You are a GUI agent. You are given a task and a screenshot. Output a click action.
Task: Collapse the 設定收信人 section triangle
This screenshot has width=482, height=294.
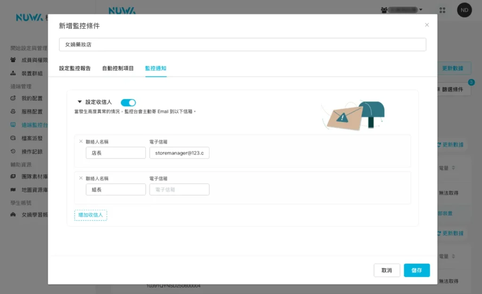tap(79, 102)
